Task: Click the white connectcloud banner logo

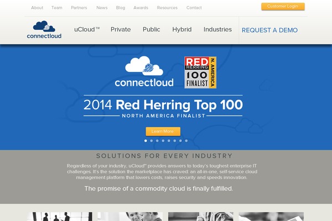Action: pos(144,71)
